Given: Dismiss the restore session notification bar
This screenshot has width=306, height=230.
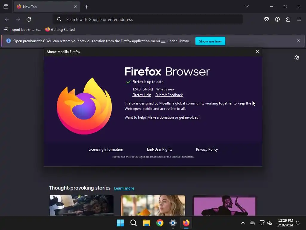Looking at the screenshot, I should pyautogui.click(x=299, y=41).
